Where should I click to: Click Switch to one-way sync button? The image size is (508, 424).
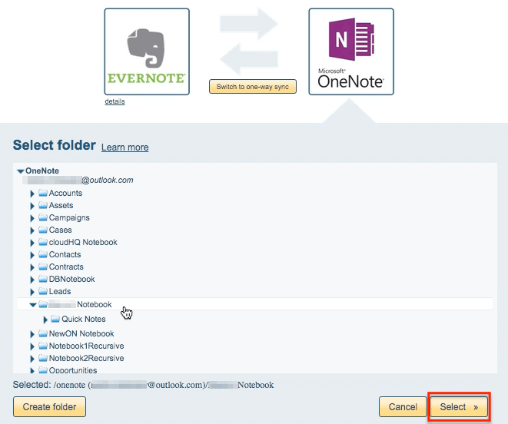tap(252, 87)
